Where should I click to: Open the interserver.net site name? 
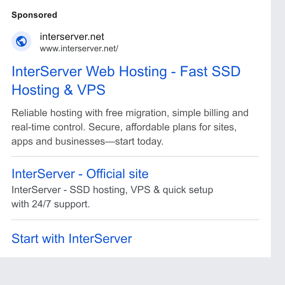click(72, 37)
